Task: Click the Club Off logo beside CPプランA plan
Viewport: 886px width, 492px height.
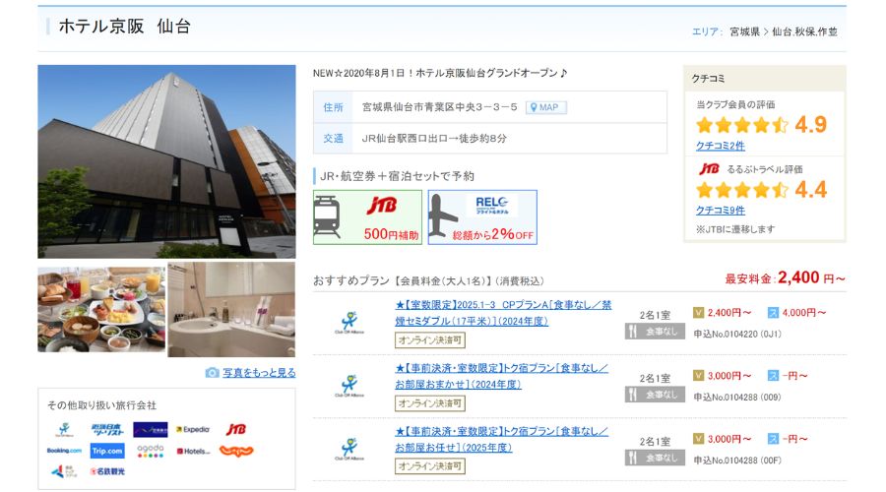Action: (349, 323)
